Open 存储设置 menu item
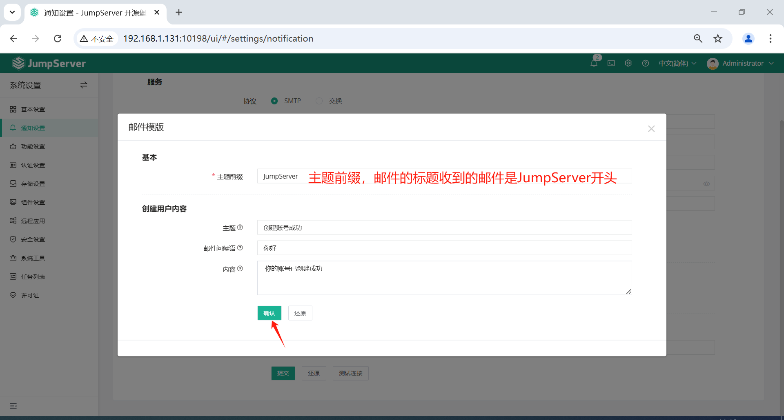This screenshot has width=784, height=420. pos(49,183)
